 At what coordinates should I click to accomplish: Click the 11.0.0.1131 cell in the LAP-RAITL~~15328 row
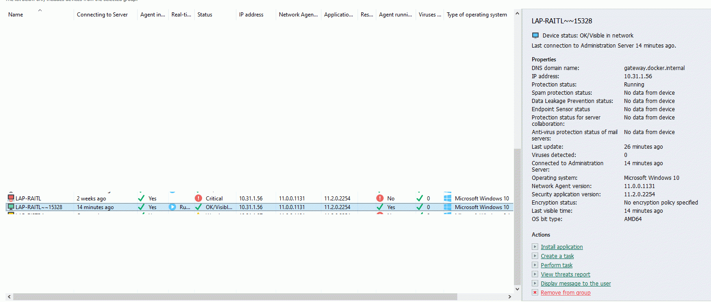[292, 207]
